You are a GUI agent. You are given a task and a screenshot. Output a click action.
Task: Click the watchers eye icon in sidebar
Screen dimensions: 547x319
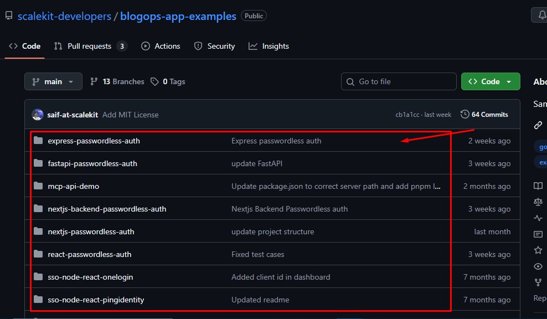tap(538, 266)
